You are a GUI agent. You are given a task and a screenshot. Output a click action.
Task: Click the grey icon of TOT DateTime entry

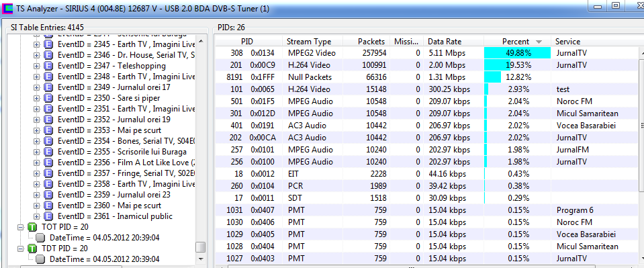click(x=40, y=238)
